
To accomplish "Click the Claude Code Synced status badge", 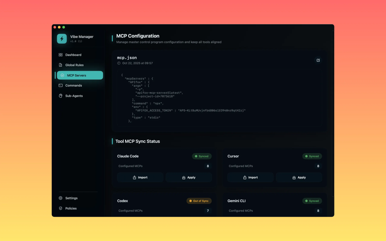I will (x=202, y=156).
